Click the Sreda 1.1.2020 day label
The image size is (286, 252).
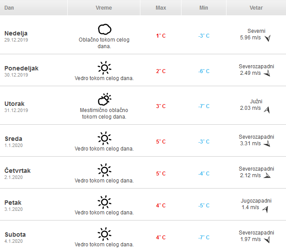[x=14, y=141]
